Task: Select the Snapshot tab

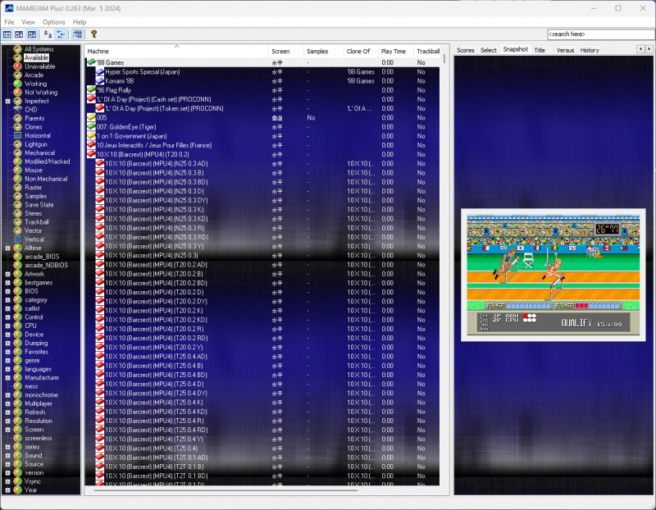Action: pos(516,49)
